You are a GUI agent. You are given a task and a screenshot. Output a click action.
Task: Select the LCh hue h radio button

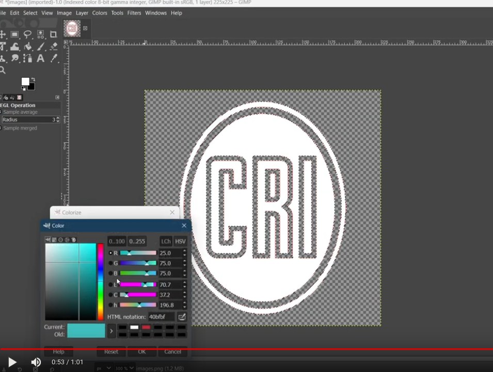click(x=110, y=305)
